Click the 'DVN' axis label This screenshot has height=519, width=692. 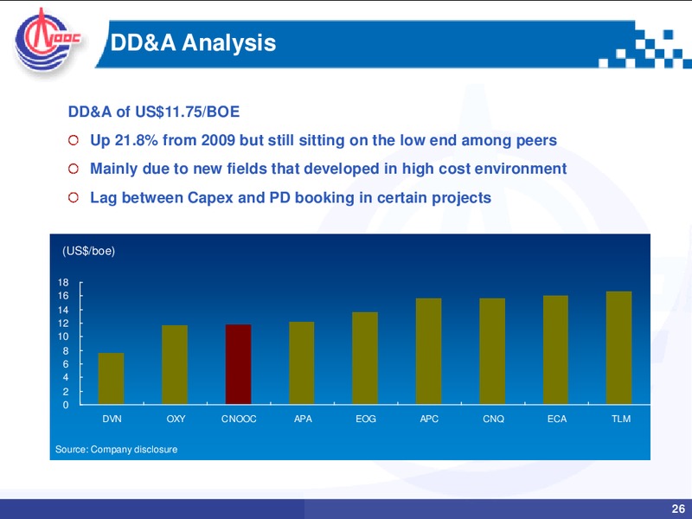pyautogui.click(x=112, y=419)
